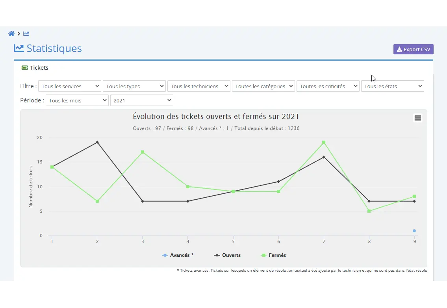
Task: Change the 2021 year selector
Action: (142, 100)
